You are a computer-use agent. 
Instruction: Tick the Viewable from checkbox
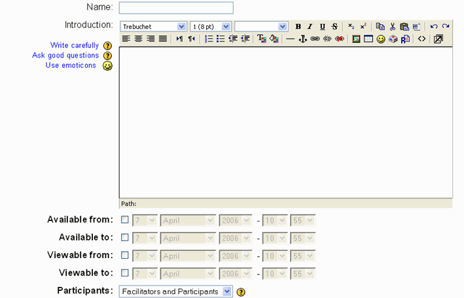click(x=125, y=256)
